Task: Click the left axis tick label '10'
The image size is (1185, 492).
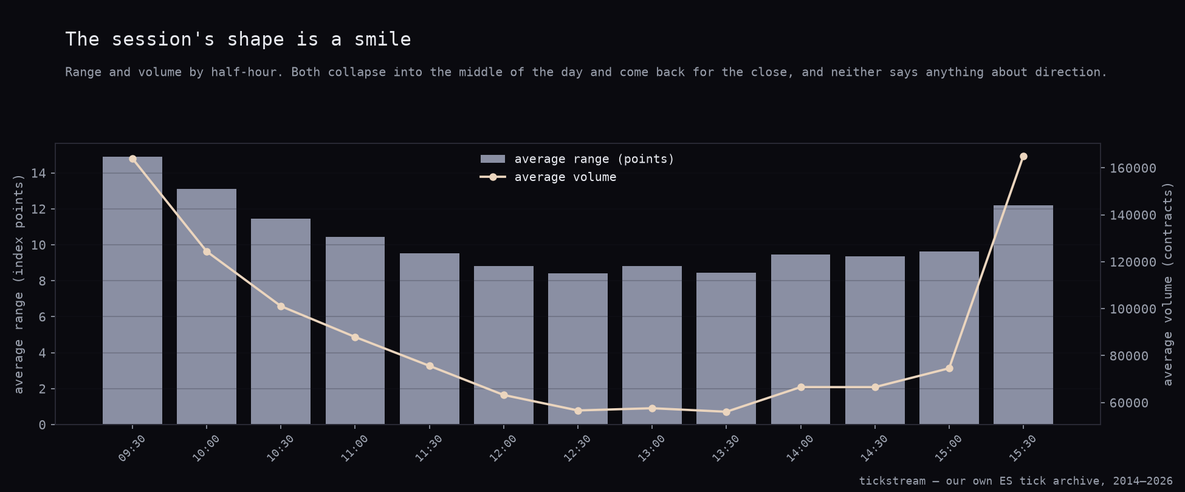Action: pos(38,245)
